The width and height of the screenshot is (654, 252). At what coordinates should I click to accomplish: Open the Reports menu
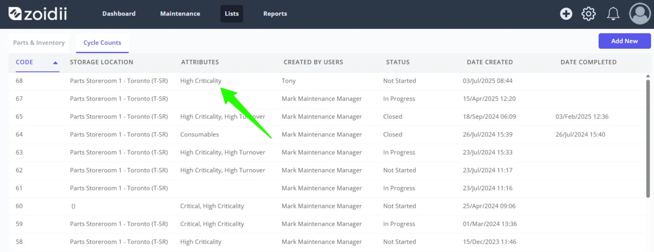coord(275,14)
